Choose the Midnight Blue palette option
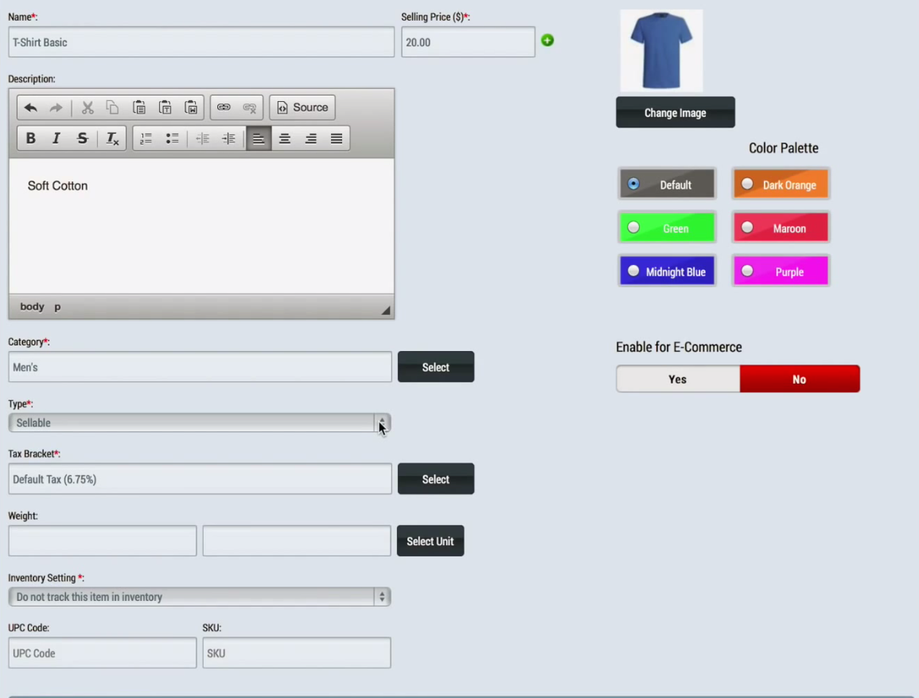The width and height of the screenshot is (919, 698). click(x=633, y=271)
